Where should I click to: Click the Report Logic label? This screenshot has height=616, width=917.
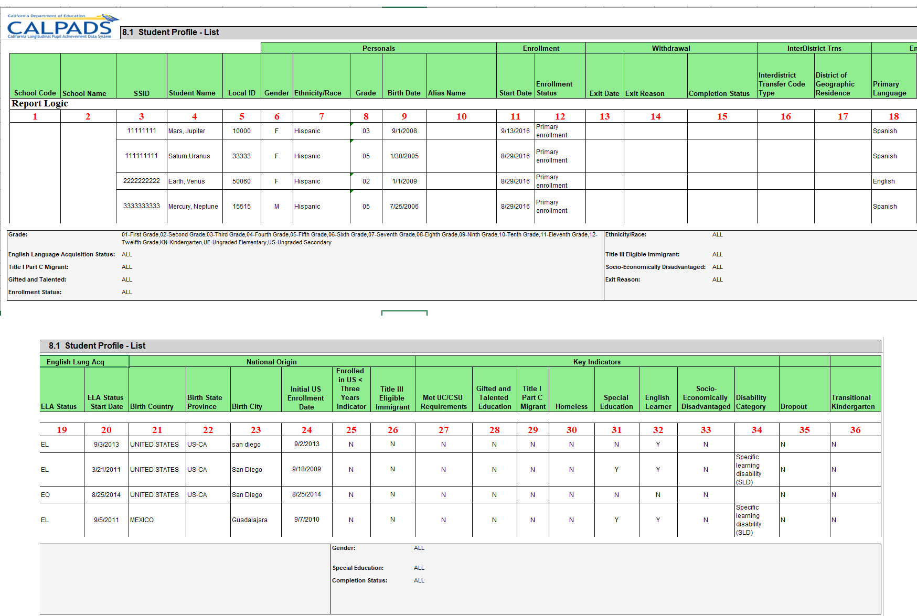point(40,103)
